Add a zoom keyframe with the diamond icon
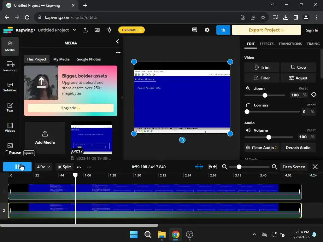 pyautogui.click(x=314, y=95)
